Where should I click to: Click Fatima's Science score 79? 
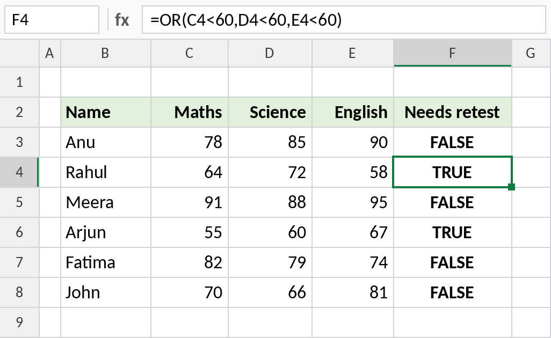270,262
